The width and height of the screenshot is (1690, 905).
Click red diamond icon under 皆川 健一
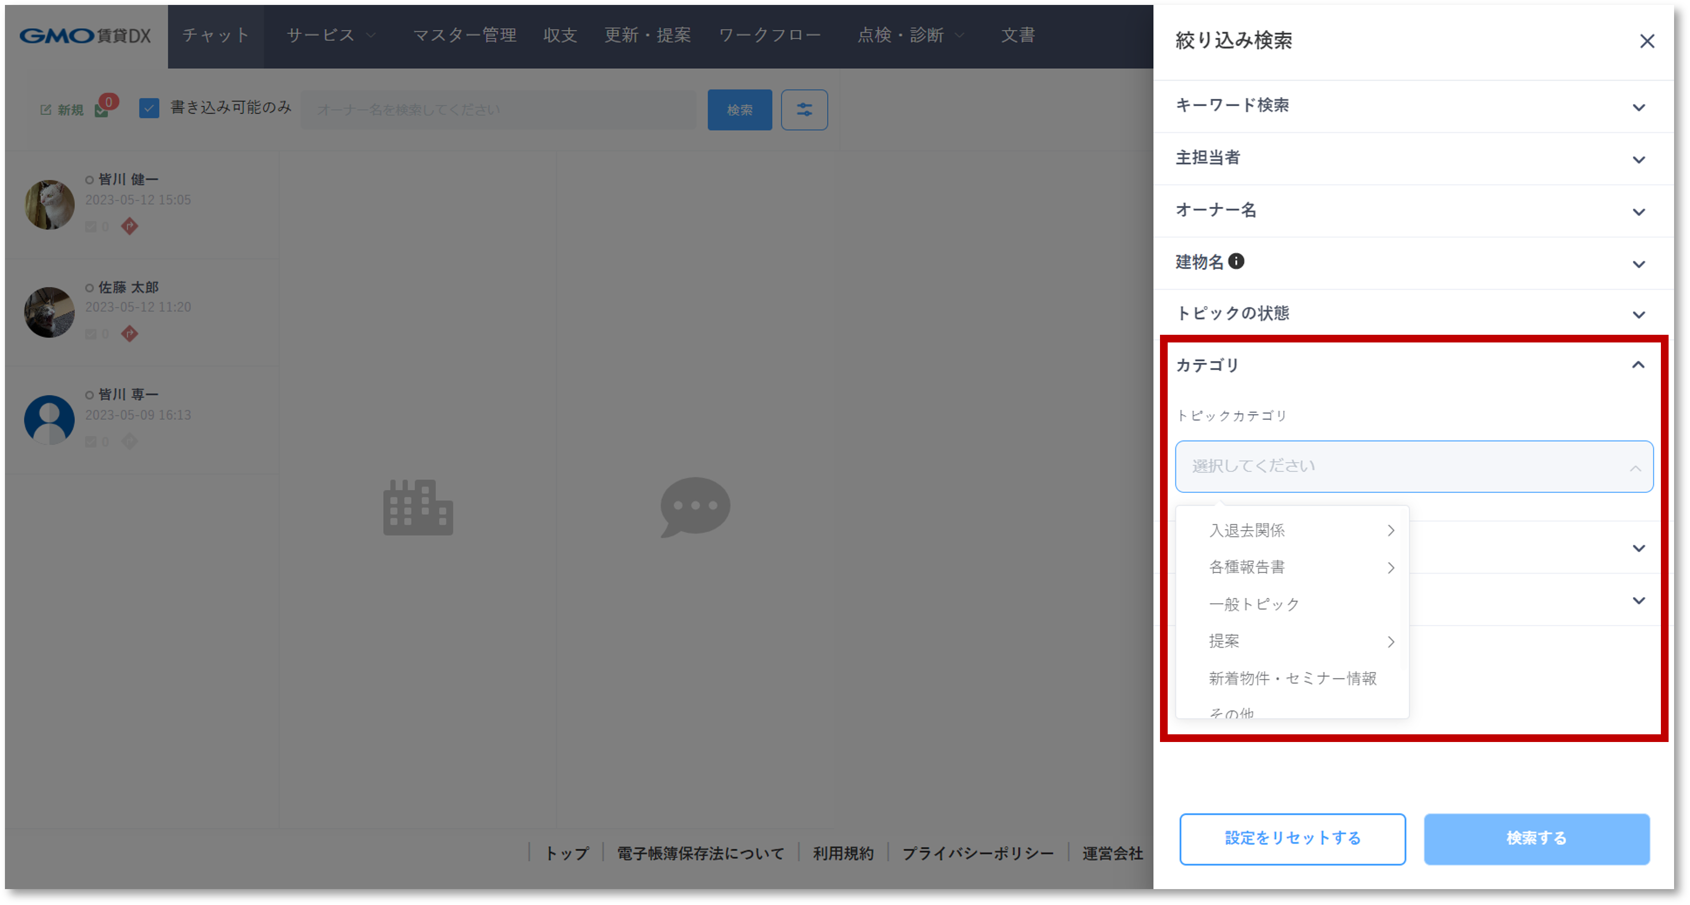coord(130,226)
